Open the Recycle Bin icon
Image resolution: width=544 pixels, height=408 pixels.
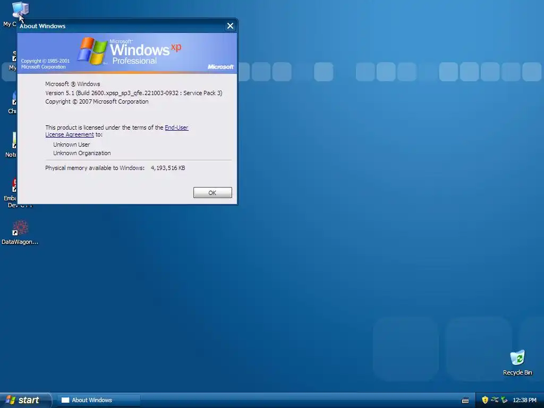[517, 363]
